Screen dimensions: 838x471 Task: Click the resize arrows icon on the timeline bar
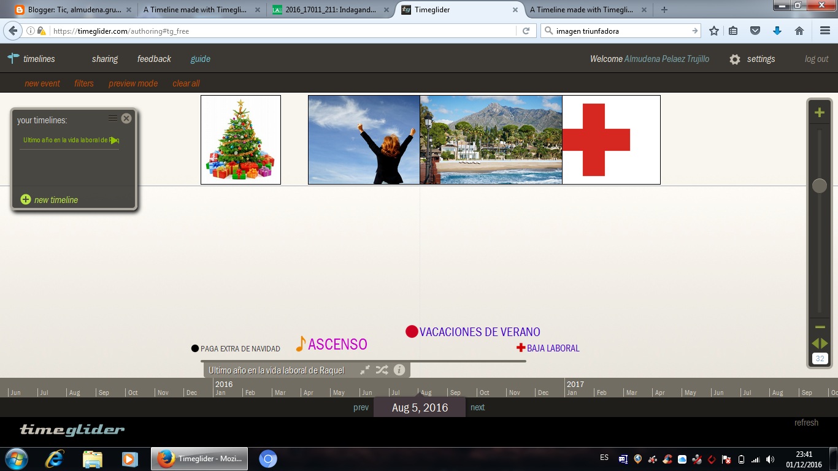pyautogui.click(x=365, y=370)
